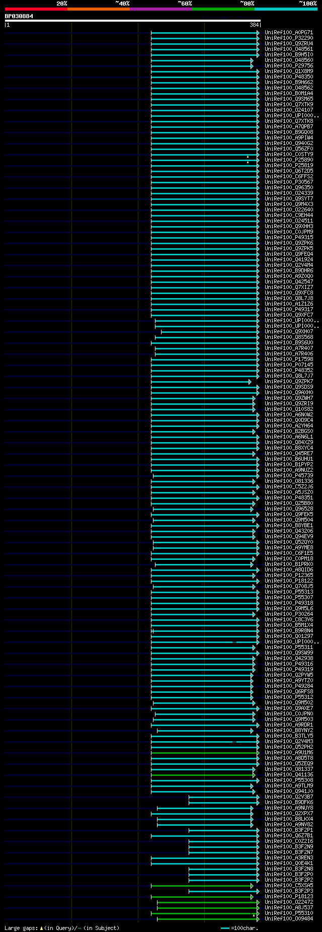The height and width of the screenshot is (932, 322).
Task: Click the green ~80% identity legend segment
Action: (x=223, y=9)
